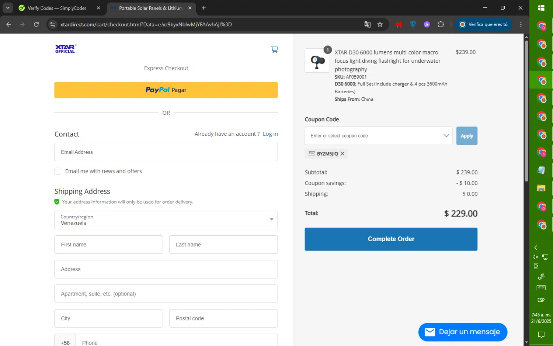The width and height of the screenshot is (553, 346).
Task: Close the Verify Codes — SimplyCodes tab
Action: point(98,8)
